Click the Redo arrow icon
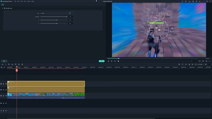212x119 pixels. click(x=6, y=64)
